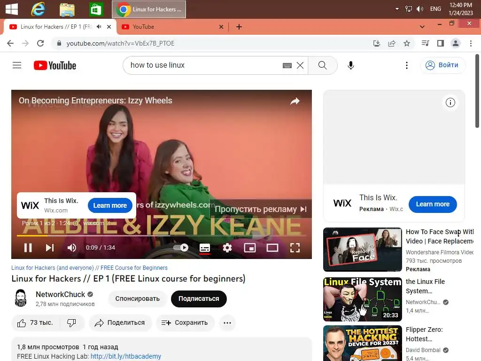Subscribe with the Подписаться button

199,298
